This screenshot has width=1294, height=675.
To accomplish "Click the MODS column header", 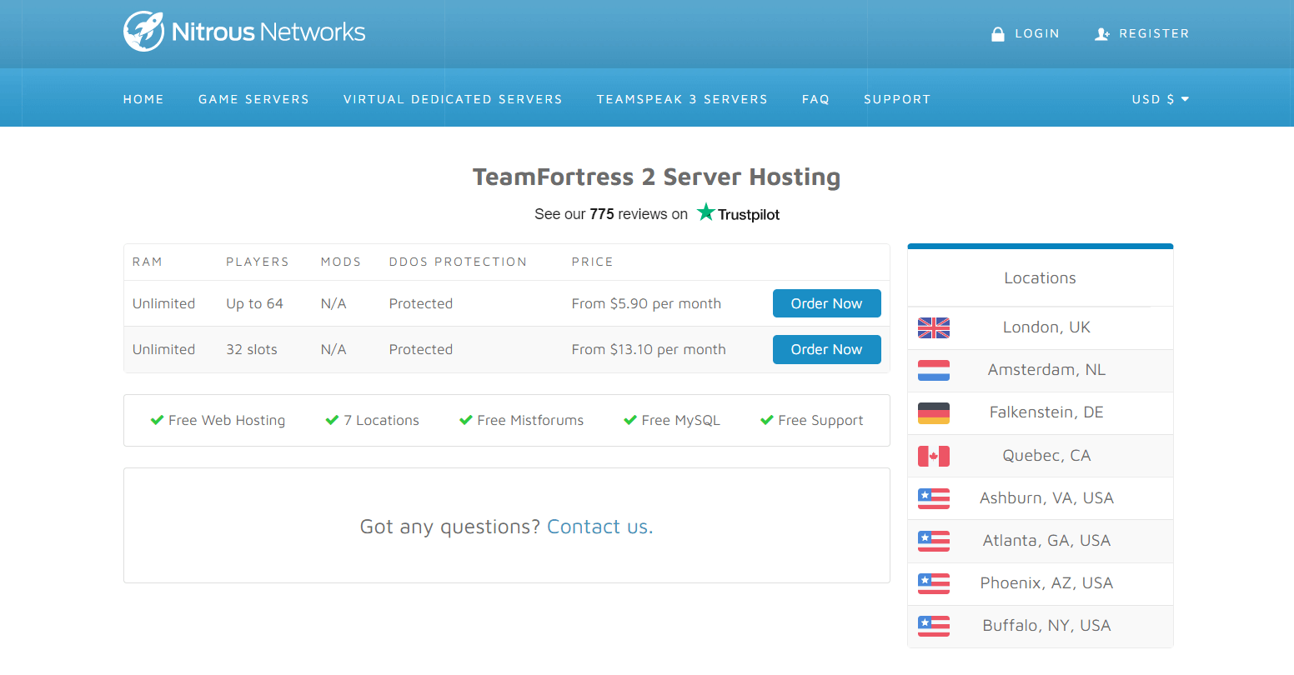I will tap(341, 262).
